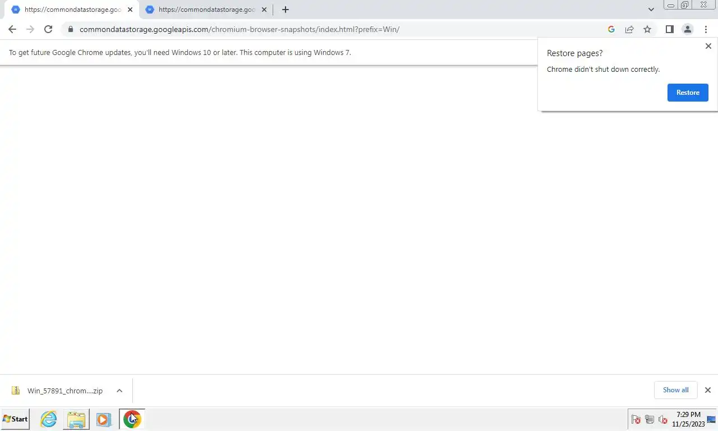718x431 pixels.
Task: Share this page using the share icon
Action: pyautogui.click(x=629, y=29)
